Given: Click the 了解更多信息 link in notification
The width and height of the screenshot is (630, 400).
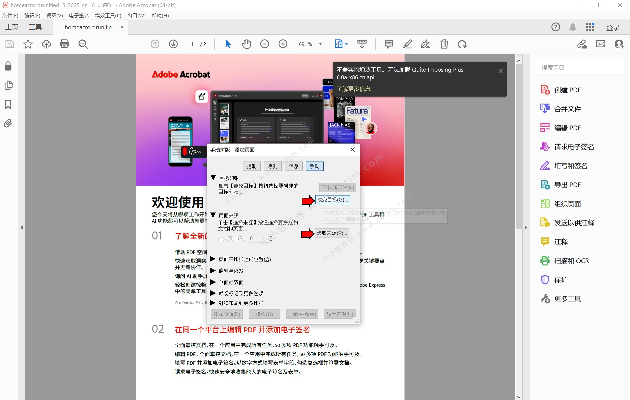Looking at the screenshot, I should point(354,89).
